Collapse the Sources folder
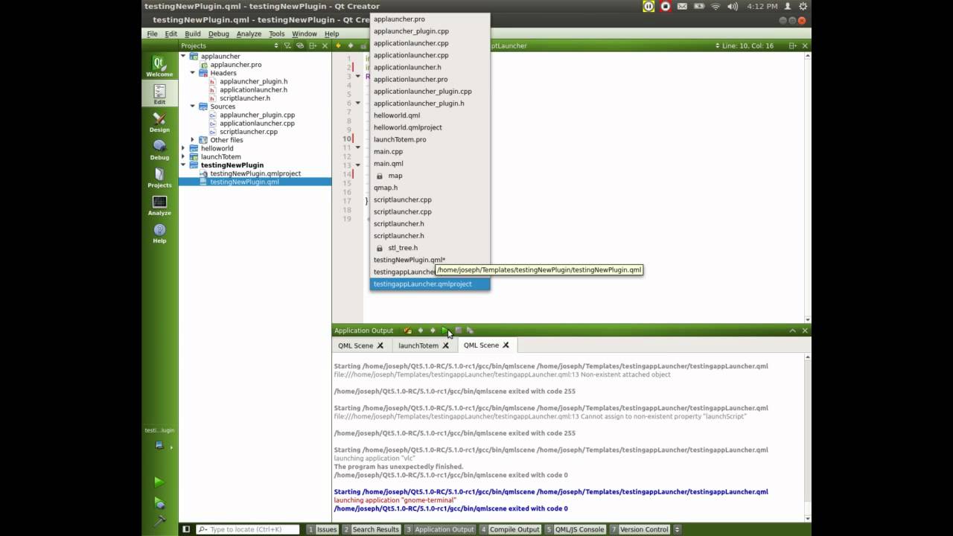 pyautogui.click(x=193, y=106)
